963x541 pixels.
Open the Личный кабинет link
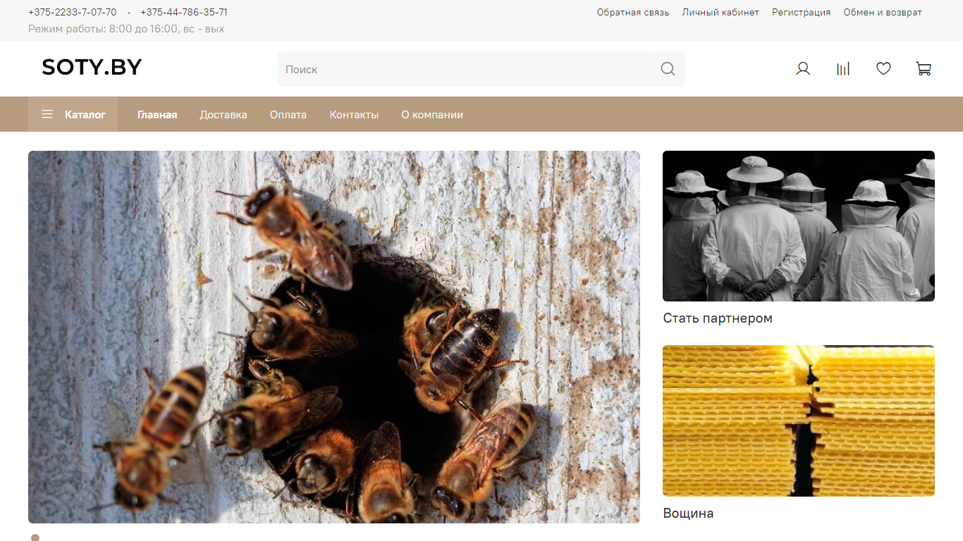pos(720,12)
